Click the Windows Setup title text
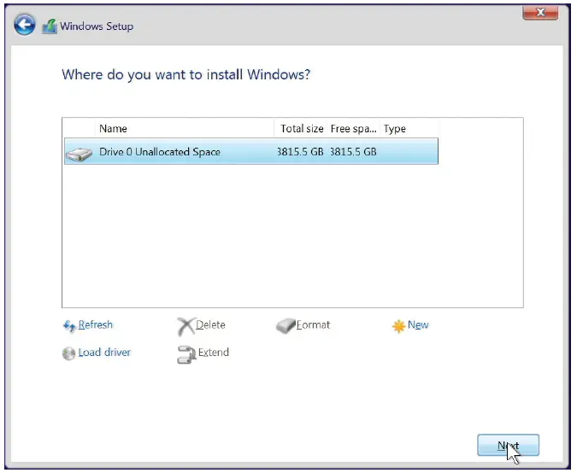Image resolution: width=577 pixels, height=473 pixels. point(97,26)
